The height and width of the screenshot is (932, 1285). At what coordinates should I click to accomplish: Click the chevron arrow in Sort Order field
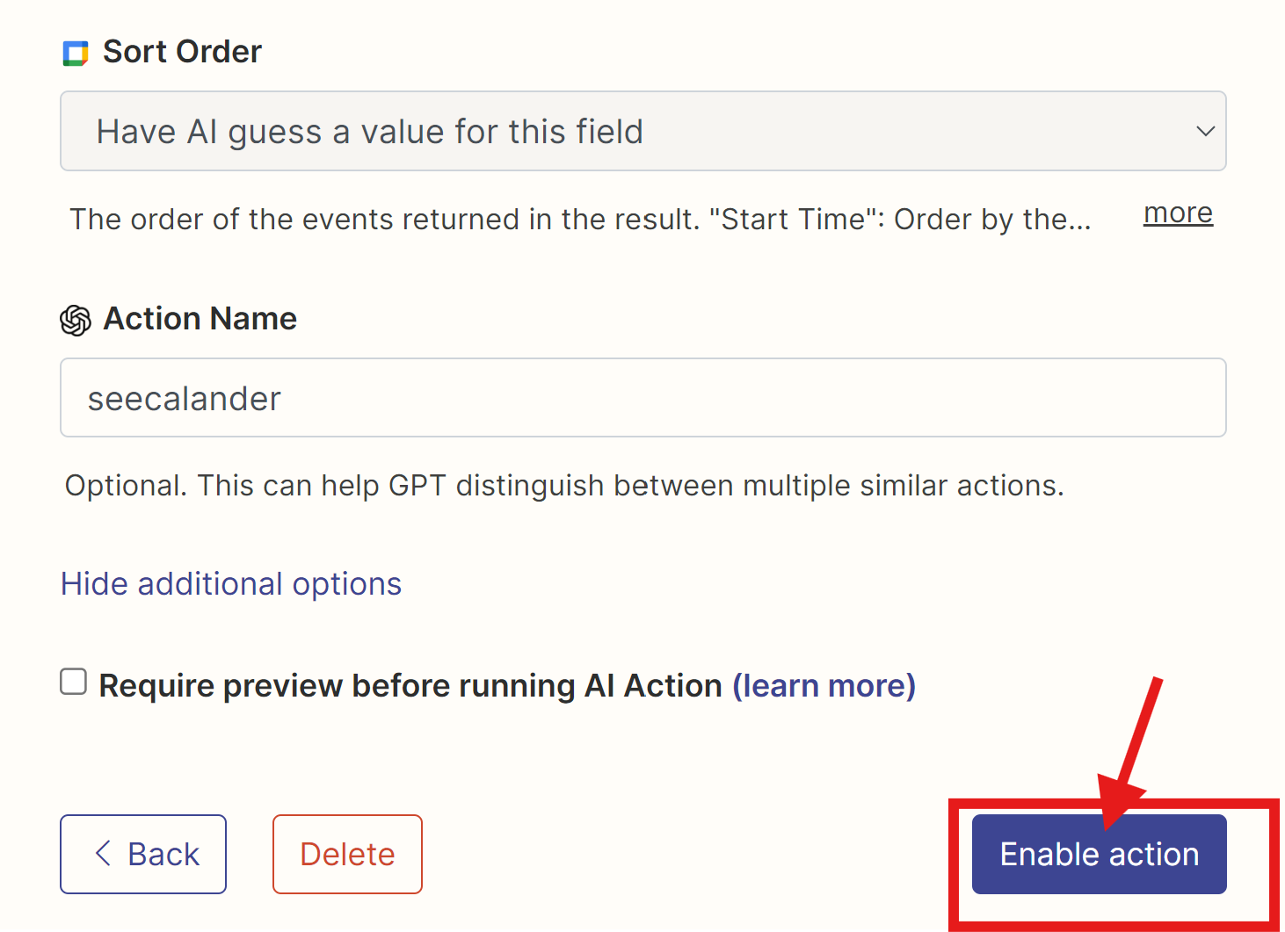click(x=1205, y=131)
